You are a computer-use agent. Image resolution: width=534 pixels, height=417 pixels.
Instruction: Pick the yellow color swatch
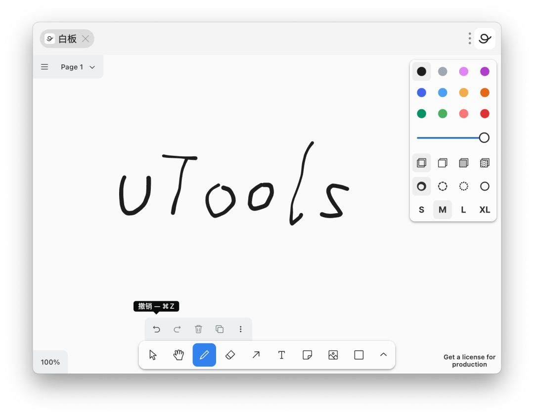click(x=464, y=93)
